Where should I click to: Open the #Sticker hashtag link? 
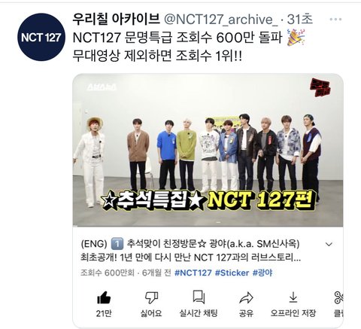[232, 273]
